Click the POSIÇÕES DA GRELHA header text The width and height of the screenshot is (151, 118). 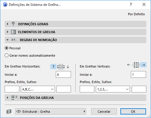[x=37, y=98]
